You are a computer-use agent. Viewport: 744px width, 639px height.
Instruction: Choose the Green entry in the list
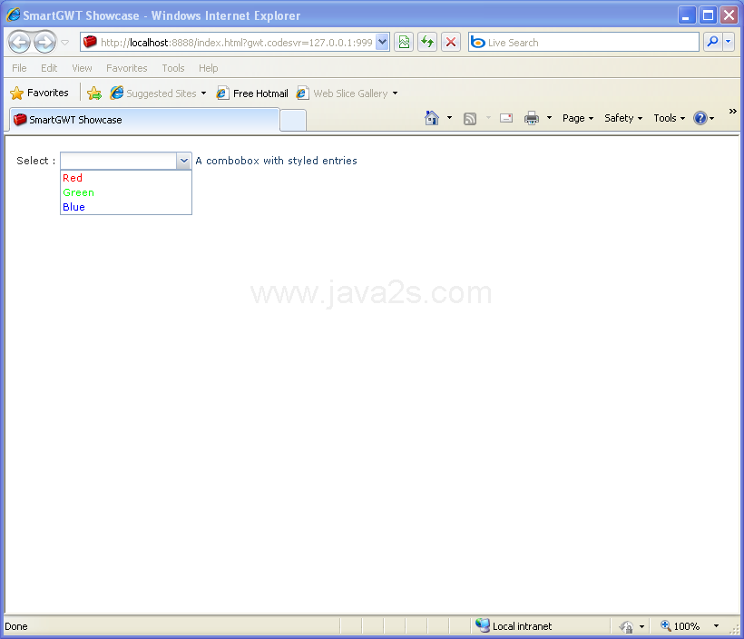coord(126,192)
